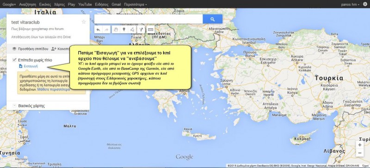
Task: Open the panos hm account dropdown
Action: [x=350, y=5]
